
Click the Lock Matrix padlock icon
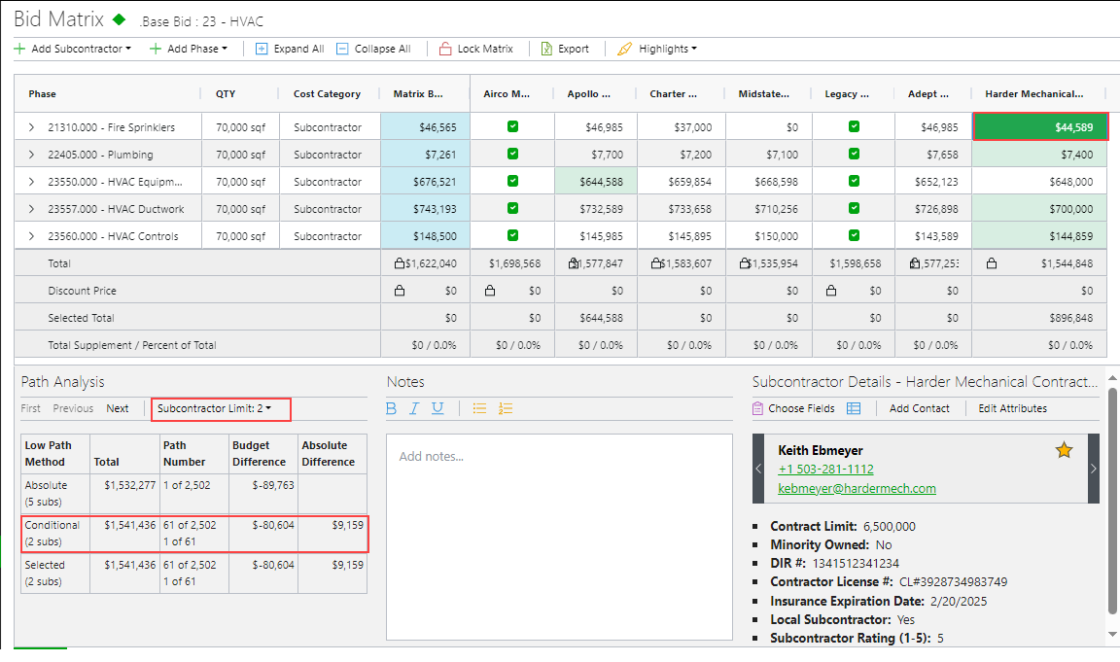pos(445,49)
